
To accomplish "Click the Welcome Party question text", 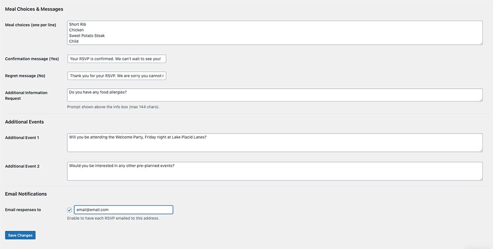I will pyautogui.click(x=138, y=137).
